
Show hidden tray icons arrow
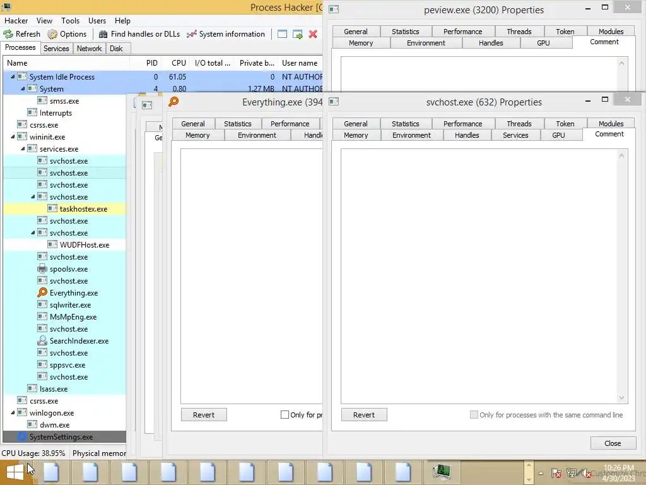541,473
